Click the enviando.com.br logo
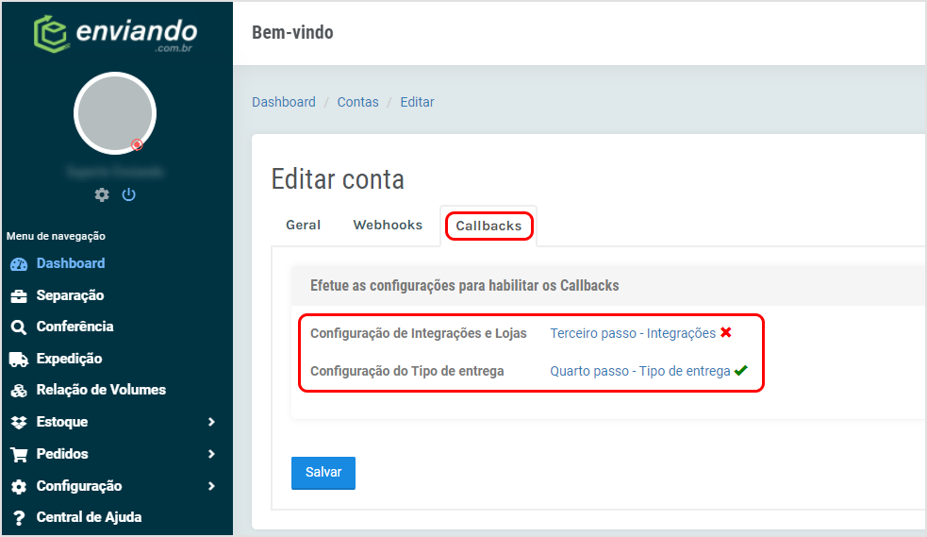The width and height of the screenshot is (927, 537). tap(115, 34)
